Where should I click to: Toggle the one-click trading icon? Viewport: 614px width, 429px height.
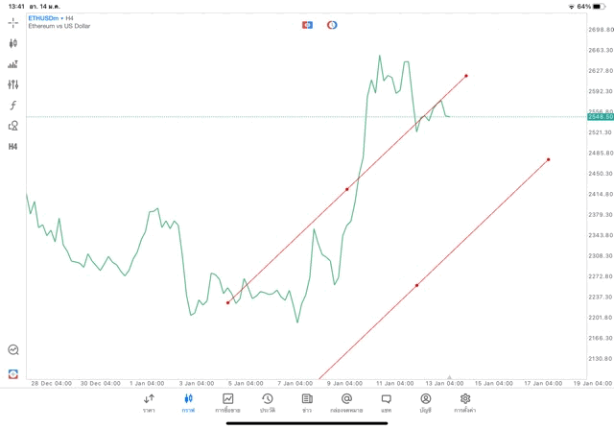tap(307, 25)
